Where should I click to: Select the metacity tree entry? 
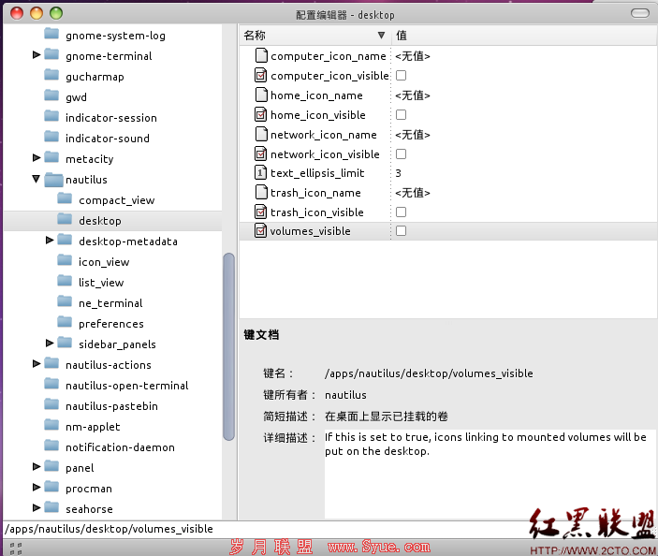click(x=89, y=159)
